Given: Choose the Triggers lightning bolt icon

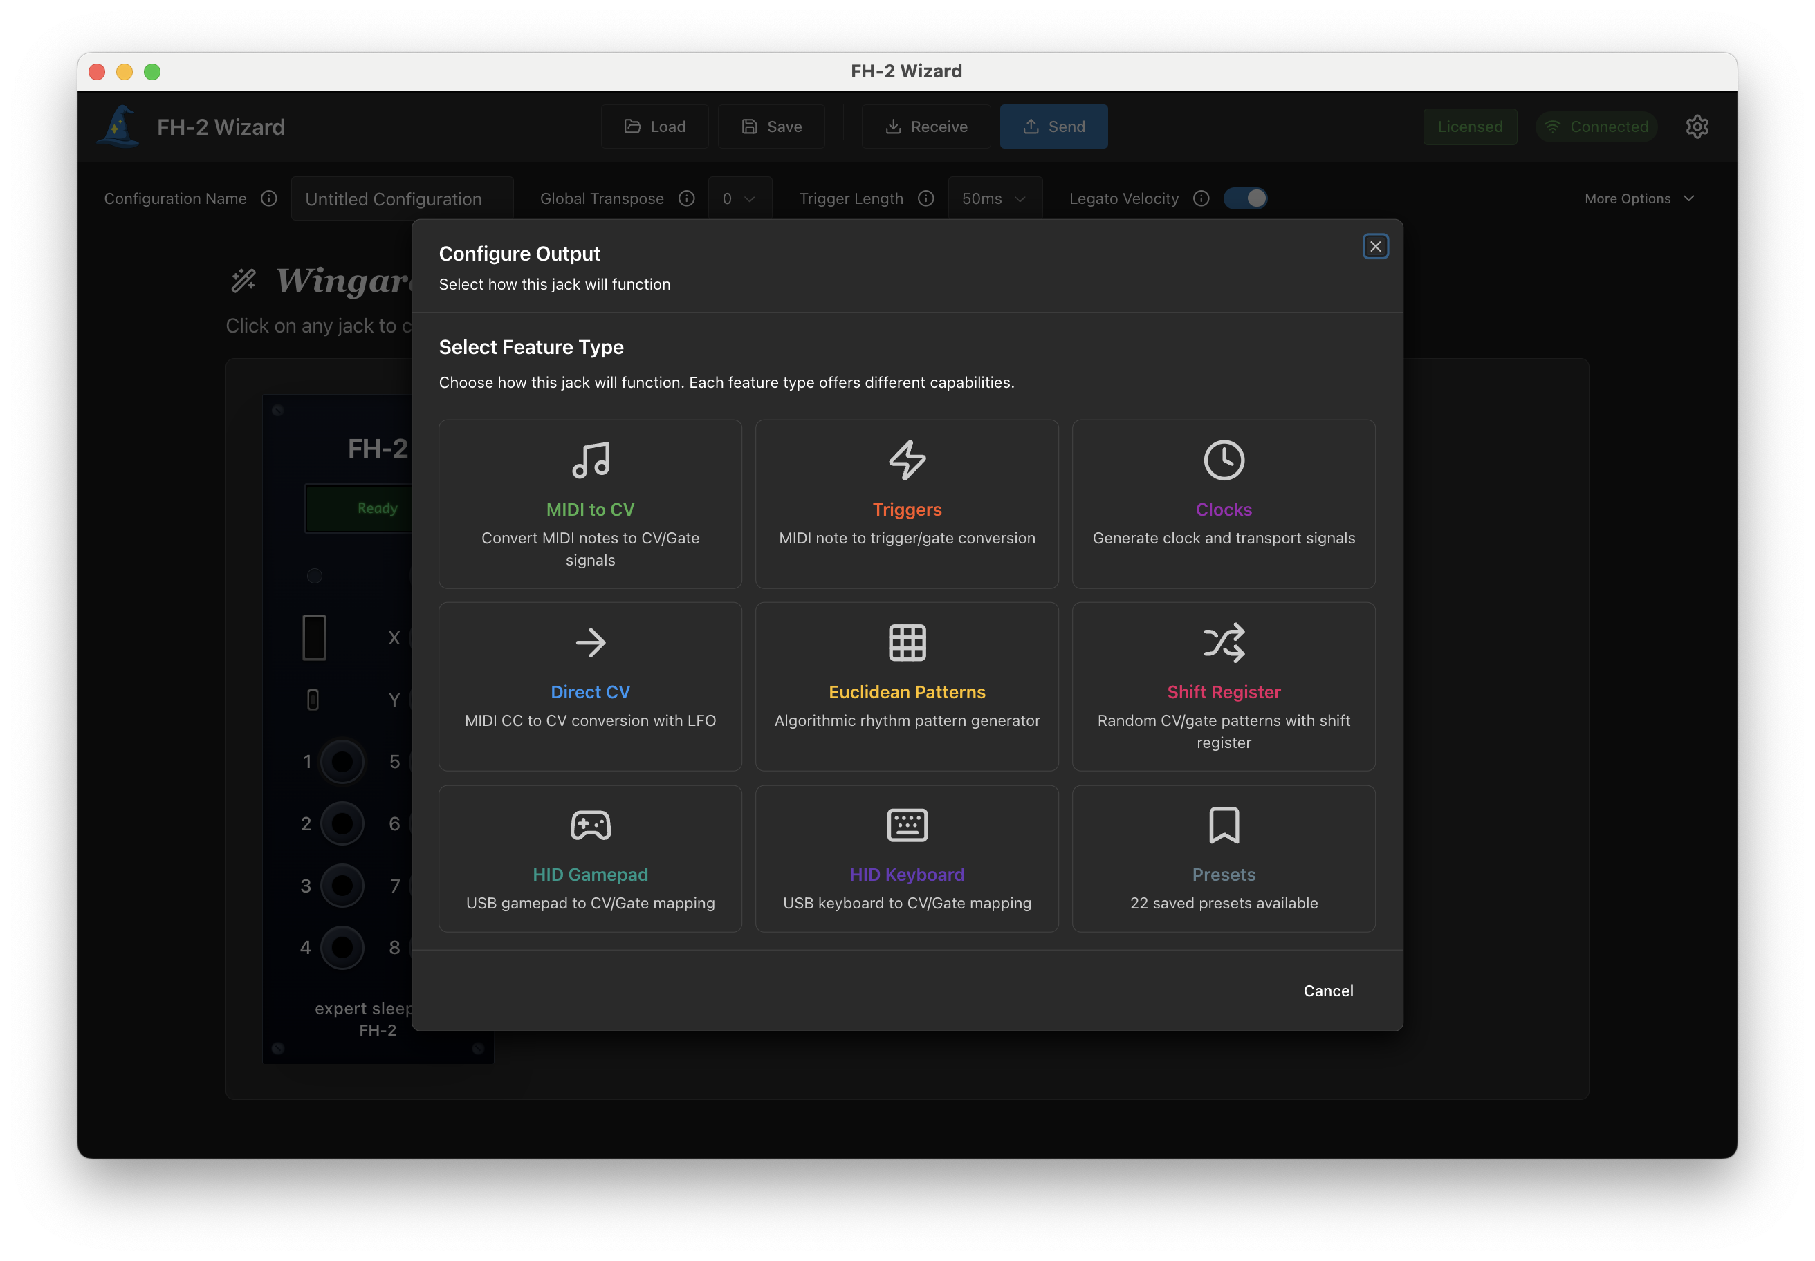Looking at the screenshot, I should tap(907, 460).
